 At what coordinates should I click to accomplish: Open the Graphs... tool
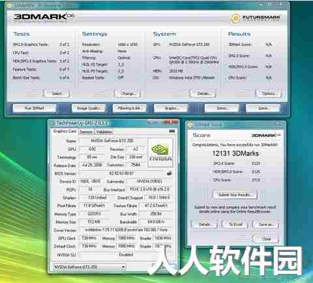click(171, 108)
